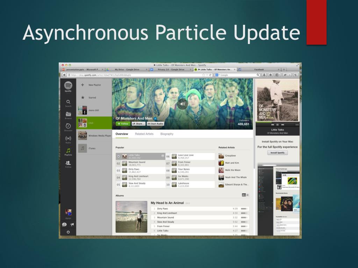This screenshot has height=268, width=358.
Task: Open a new browser tab with plus
Action: [284, 69]
